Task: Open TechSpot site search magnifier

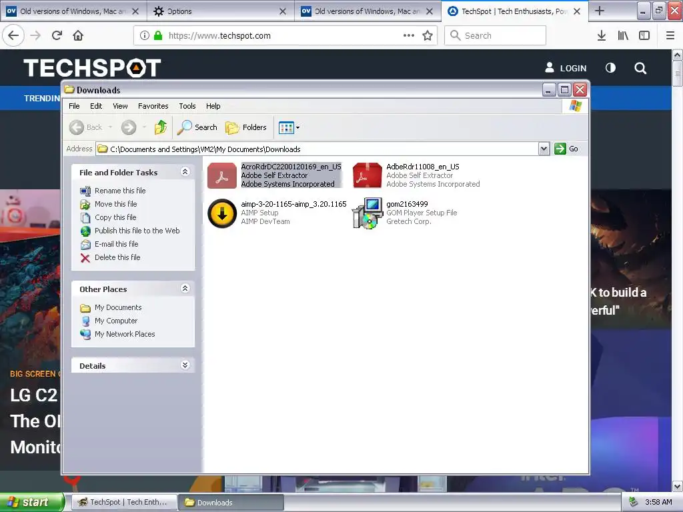Action: point(640,68)
